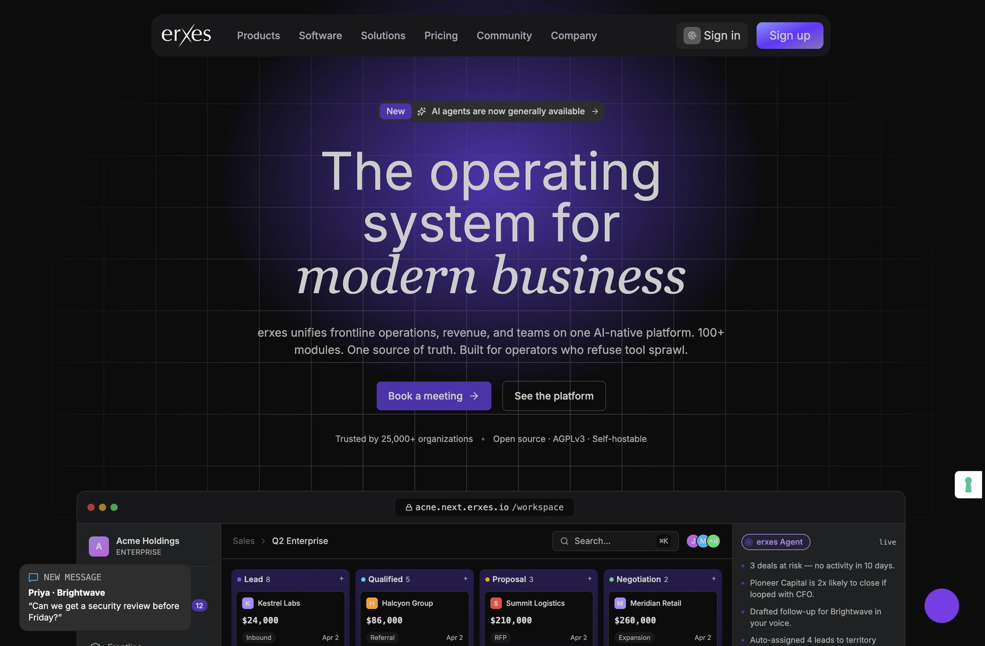Open the Software menu
This screenshot has width=985, height=646.
321,35
